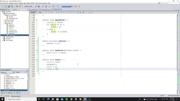This screenshot has width=180, height=101.
Task: Click the Build Project hammer icon
Action: [43, 6]
